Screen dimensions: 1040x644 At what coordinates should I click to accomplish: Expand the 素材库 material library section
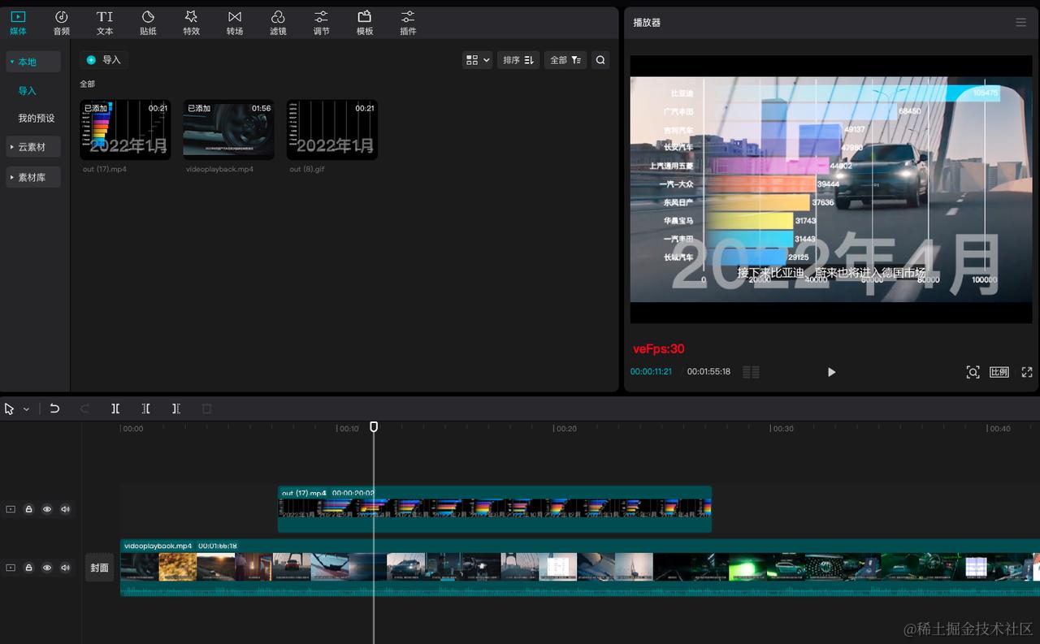tap(33, 177)
